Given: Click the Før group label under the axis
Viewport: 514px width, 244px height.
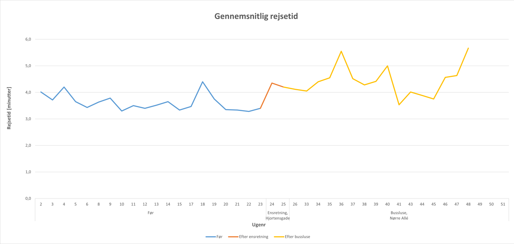Looking at the screenshot, I should (151, 213).
